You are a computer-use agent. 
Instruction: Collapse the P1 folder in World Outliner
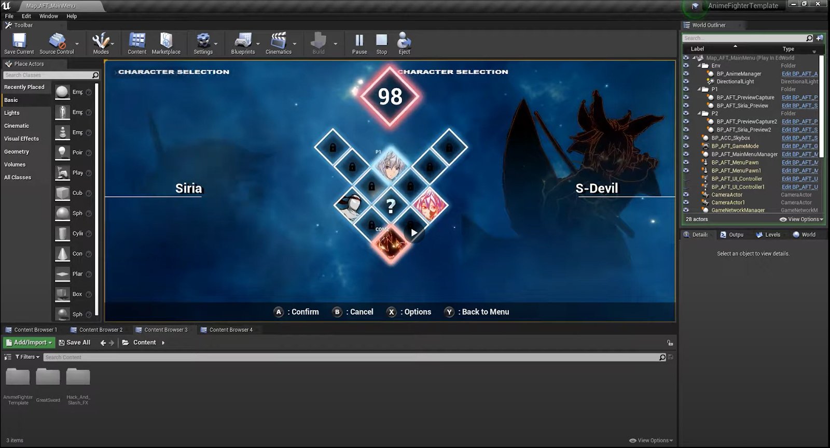click(699, 90)
